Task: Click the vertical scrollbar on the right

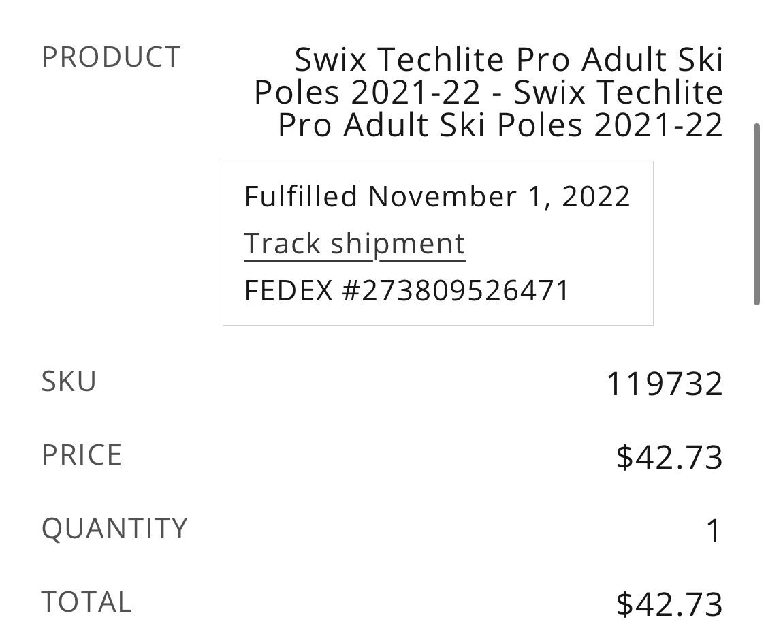Action: tap(756, 214)
